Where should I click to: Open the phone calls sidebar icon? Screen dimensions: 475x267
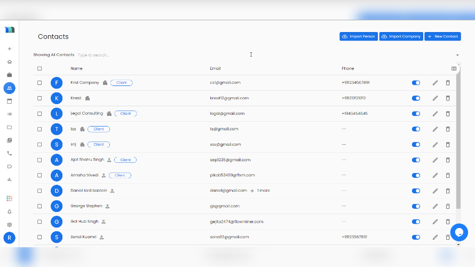[9, 153]
